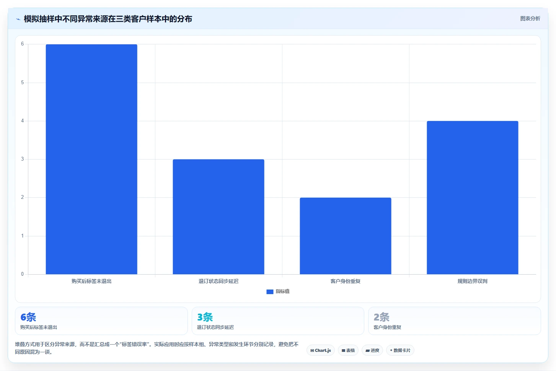The width and height of the screenshot is (556, 371).
Task: Click the y-axis value 1
Action: pyautogui.click(x=22, y=236)
